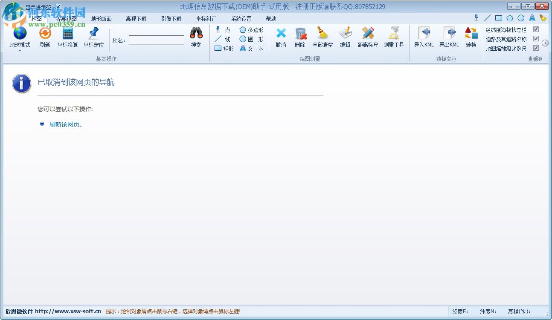The width and height of the screenshot is (552, 320).
Task: Click the quick-access pushpin point icon
Action: (x=476, y=18)
